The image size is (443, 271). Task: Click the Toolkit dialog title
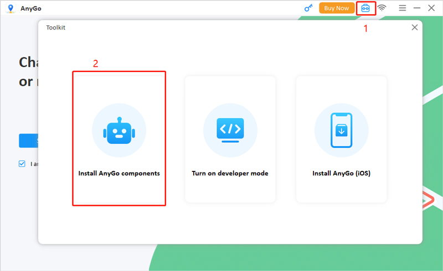coord(56,28)
